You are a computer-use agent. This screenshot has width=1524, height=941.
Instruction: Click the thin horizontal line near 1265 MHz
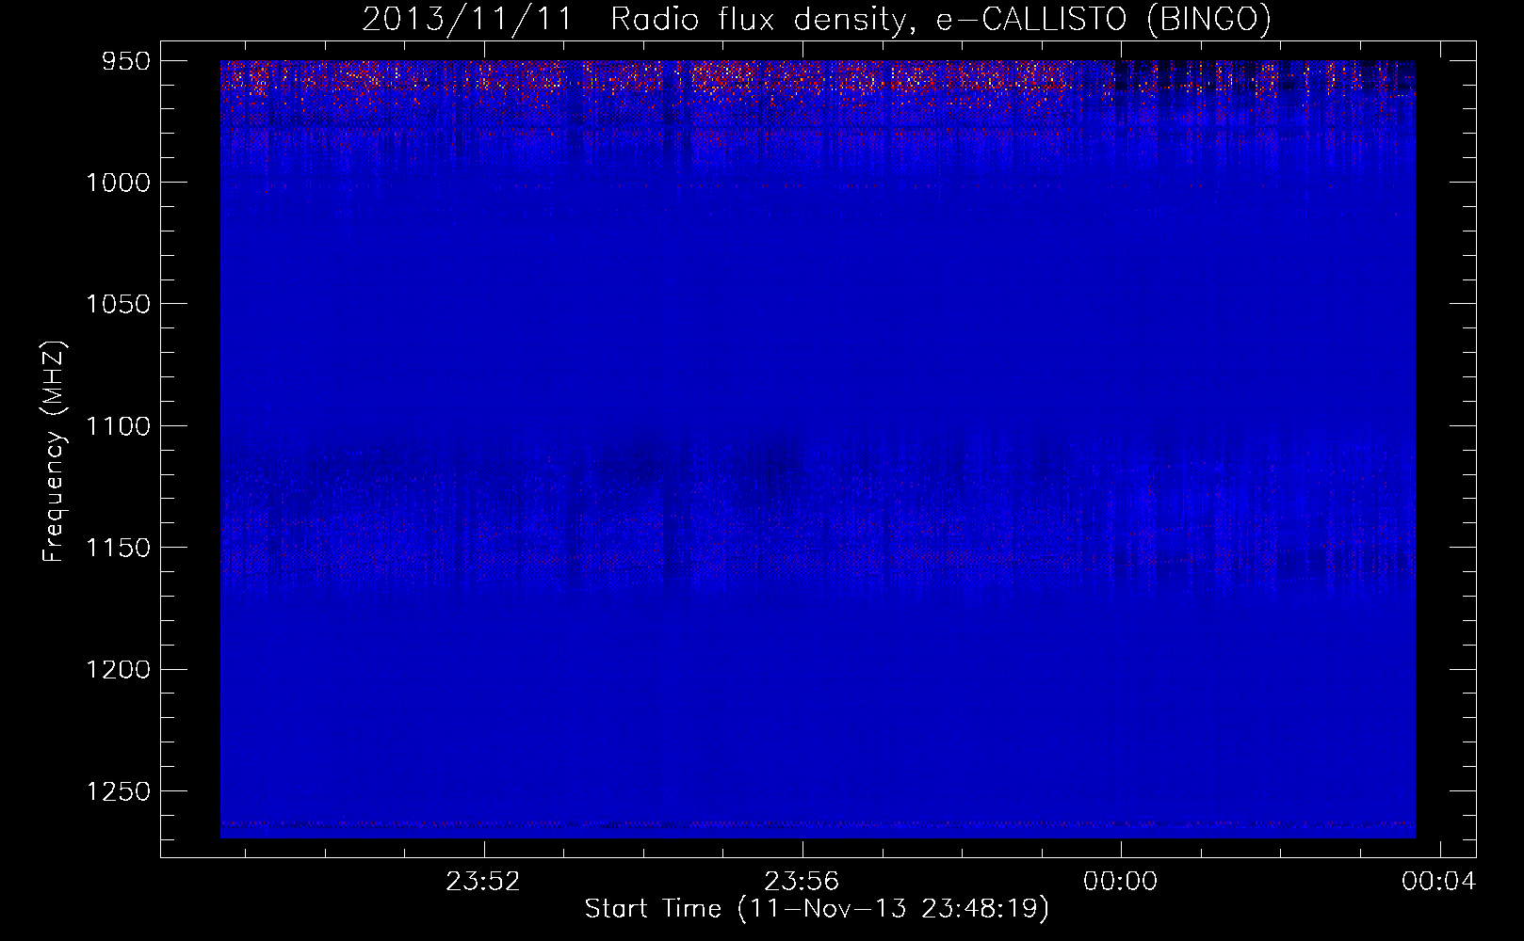click(x=818, y=824)
